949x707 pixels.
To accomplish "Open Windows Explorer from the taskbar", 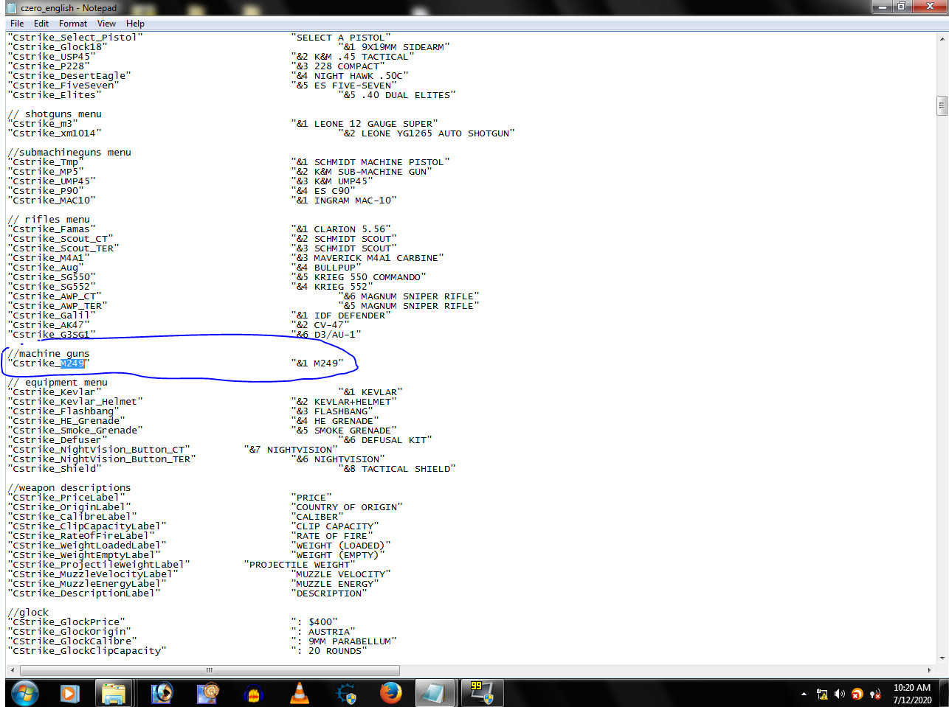I will 114,693.
